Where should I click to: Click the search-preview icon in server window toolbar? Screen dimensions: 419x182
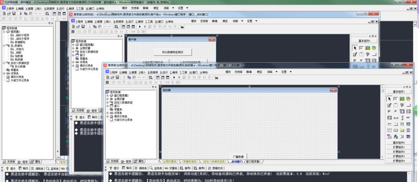[151, 77]
